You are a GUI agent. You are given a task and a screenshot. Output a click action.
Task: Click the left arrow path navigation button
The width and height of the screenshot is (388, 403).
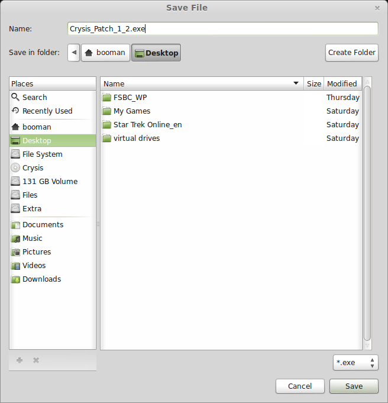pyautogui.click(x=74, y=53)
